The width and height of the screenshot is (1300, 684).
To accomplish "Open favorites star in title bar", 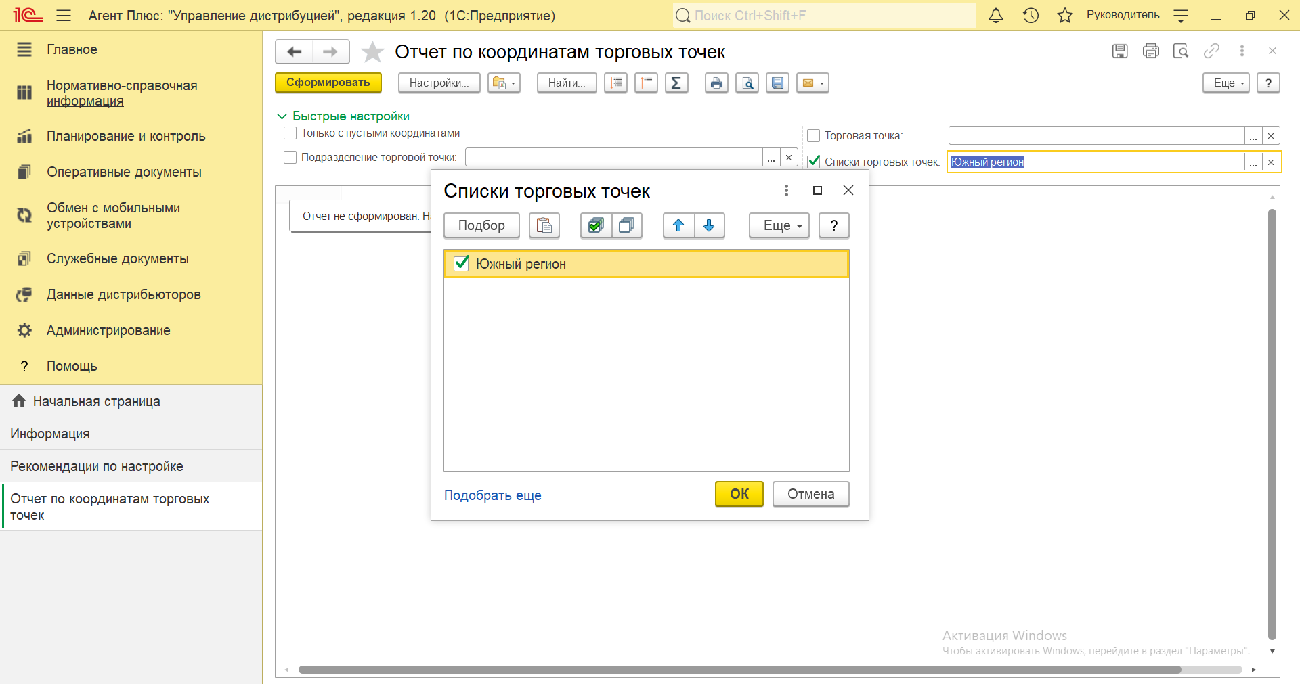I will 1065,16.
